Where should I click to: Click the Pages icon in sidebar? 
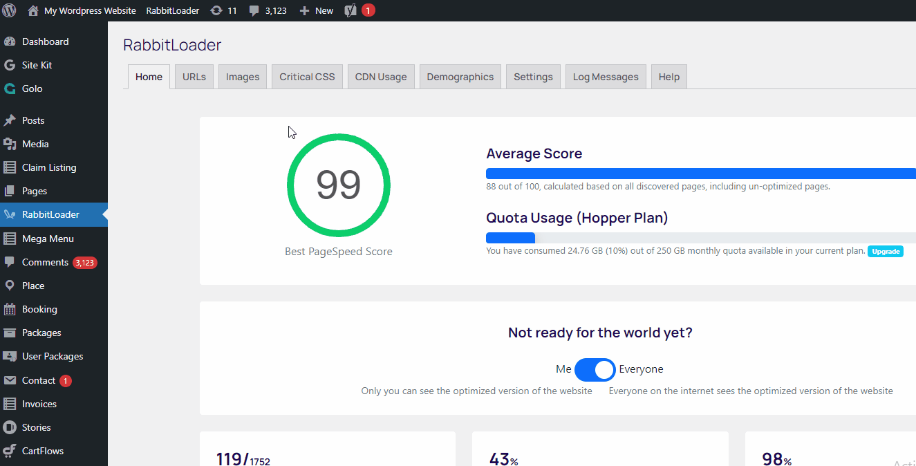[x=10, y=191]
